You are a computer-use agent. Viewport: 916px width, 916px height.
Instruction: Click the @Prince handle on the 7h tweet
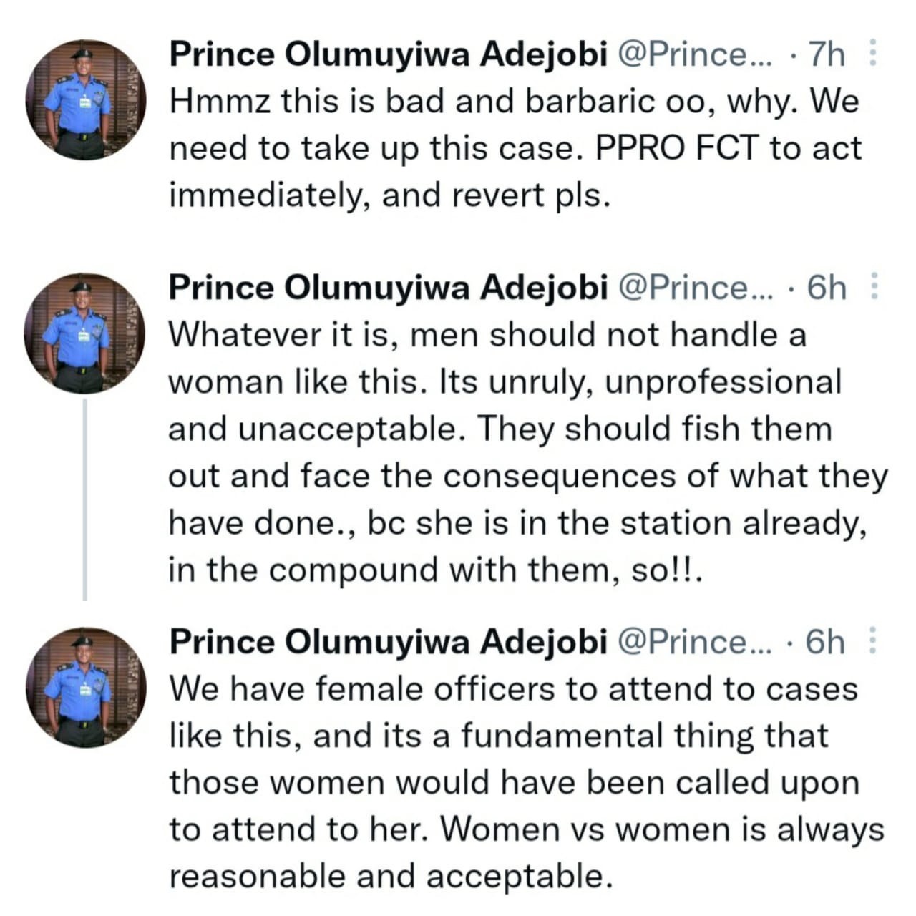click(x=694, y=55)
